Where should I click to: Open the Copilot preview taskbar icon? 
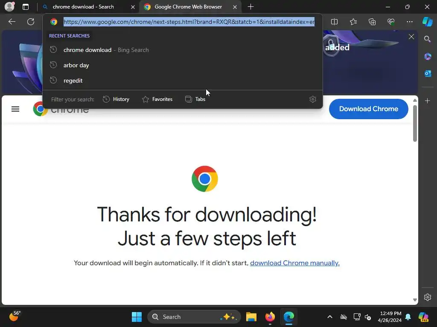coord(423,317)
